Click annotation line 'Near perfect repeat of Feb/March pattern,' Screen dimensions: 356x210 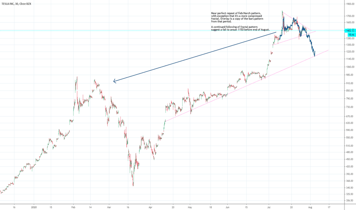pos(236,13)
